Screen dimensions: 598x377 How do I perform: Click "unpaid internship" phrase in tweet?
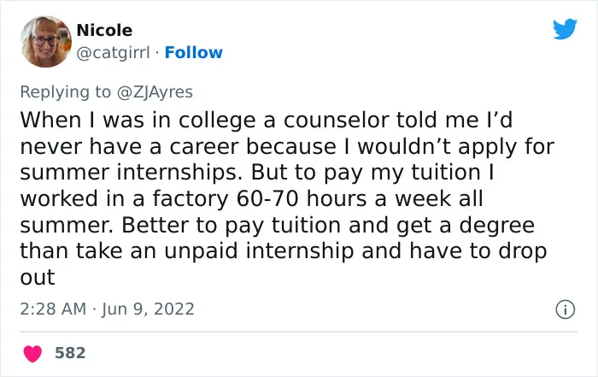coord(259,251)
